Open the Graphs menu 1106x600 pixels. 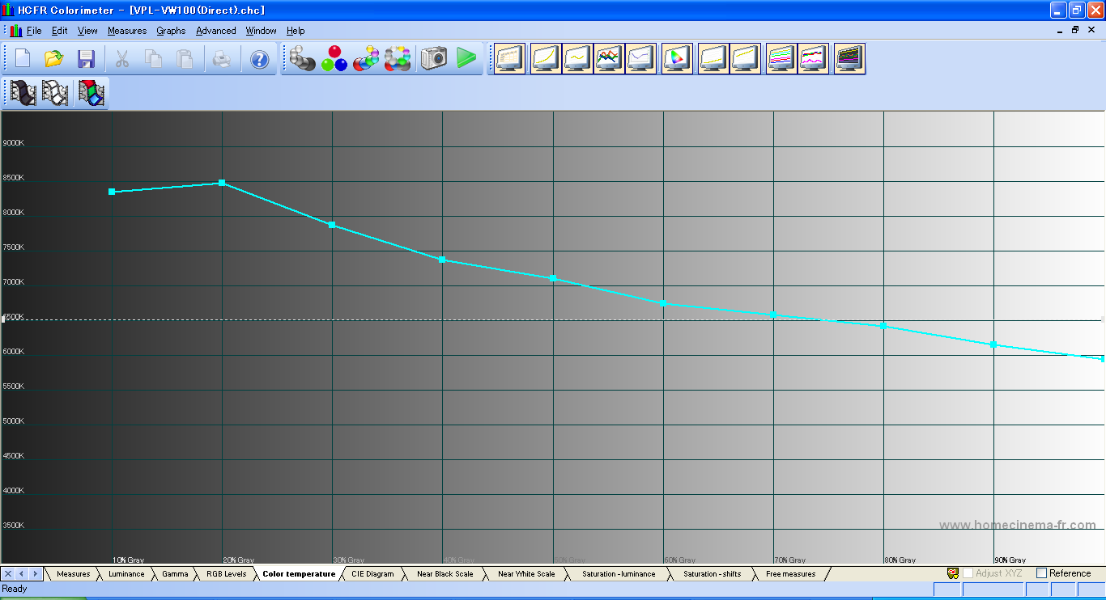click(x=171, y=31)
